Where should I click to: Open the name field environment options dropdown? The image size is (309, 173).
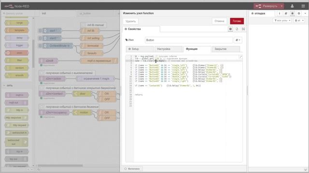click(x=238, y=40)
